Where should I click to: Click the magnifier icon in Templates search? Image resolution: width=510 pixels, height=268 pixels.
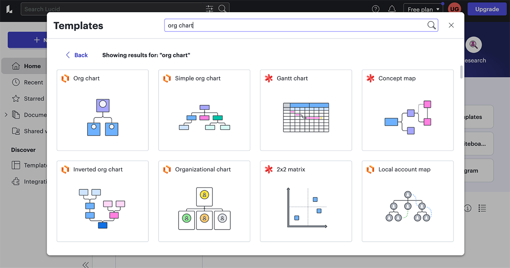431,25
